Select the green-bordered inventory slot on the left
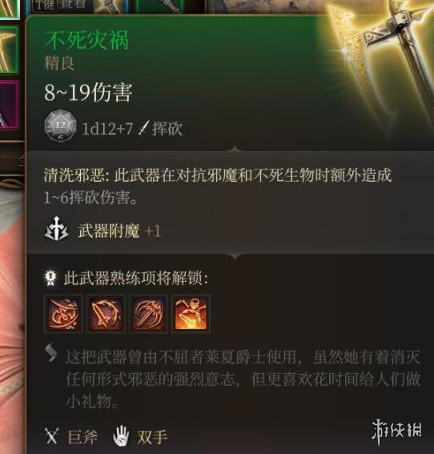This screenshot has width=434, height=454. (9, 50)
